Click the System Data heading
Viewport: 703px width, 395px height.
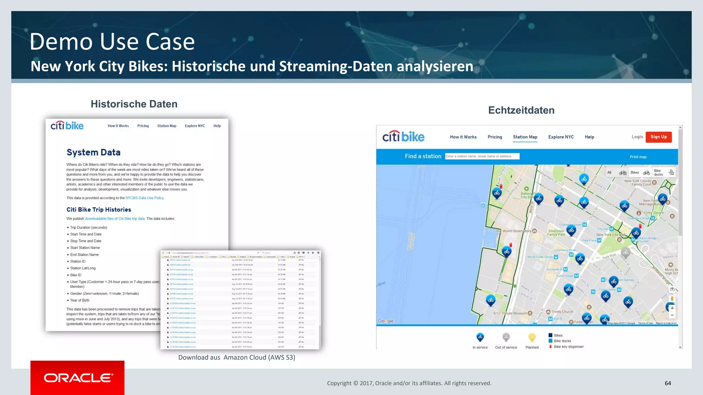[93, 152]
